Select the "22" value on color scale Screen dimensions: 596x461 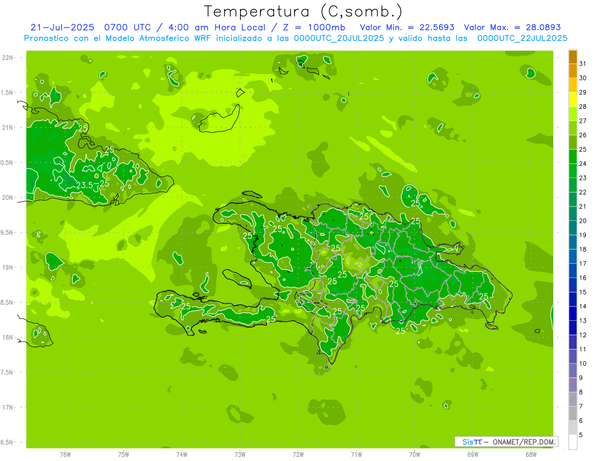583,192
